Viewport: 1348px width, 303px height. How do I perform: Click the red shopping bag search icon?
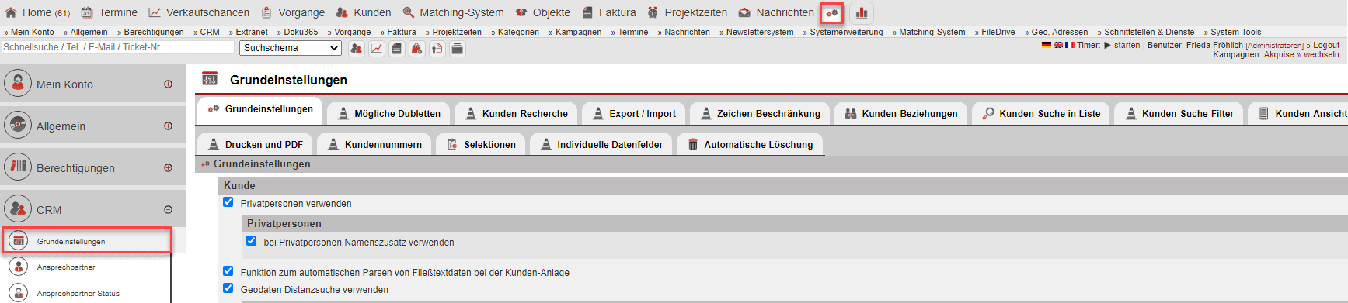[416, 49]
